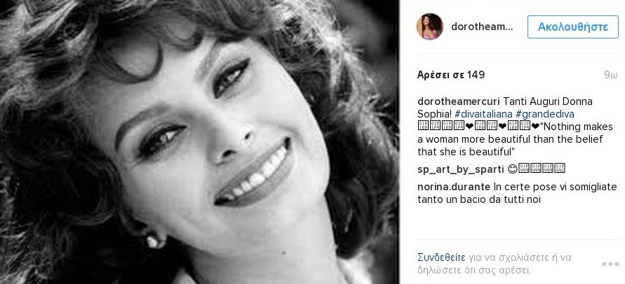Open truncated username dorotheam... in header
This screenshot has width=625, height=284.
(483, 27)
